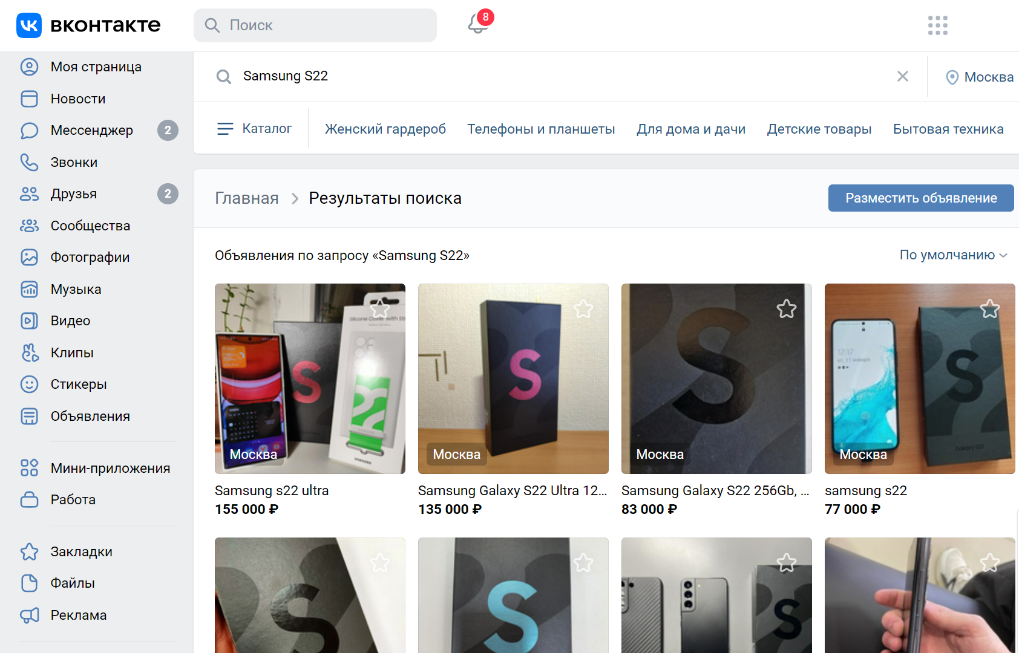Open Samsung Galaxy S22 Ultra 135 000 ₽ thumbnail

click(x=513, y=378)
